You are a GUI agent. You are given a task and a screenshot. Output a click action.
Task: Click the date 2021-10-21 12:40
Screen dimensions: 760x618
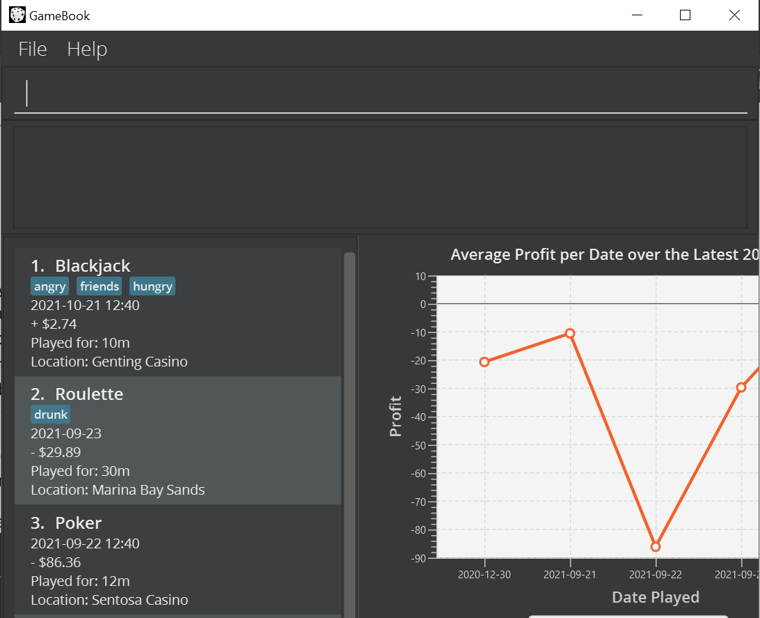(86, 305)
